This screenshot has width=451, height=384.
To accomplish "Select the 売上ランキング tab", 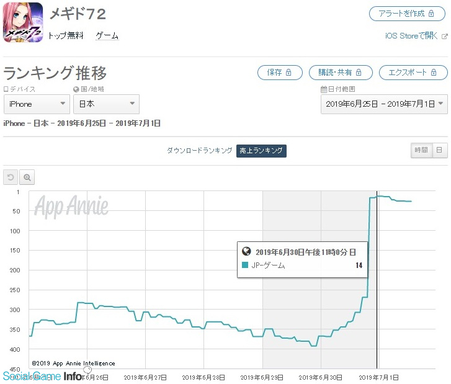I will coord(261,151).
